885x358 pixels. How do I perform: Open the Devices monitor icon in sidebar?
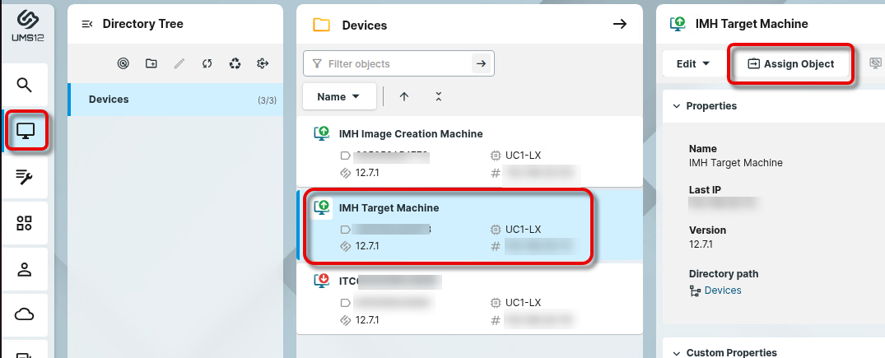(x=25, y=132)
